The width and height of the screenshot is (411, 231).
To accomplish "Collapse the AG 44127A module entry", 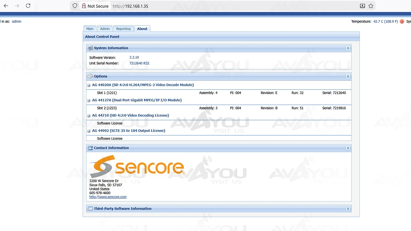I will click(89, 100).
